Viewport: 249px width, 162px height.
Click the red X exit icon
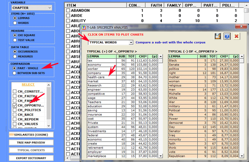(236, 36)
